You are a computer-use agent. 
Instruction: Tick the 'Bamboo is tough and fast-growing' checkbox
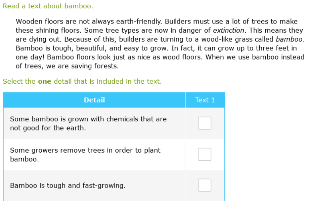click(x=205, y=185)
